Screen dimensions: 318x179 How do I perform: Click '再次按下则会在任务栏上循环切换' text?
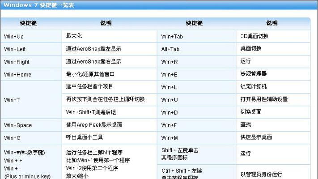(x=105, y=99)
